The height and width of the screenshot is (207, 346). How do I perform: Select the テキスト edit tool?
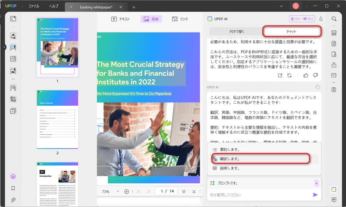coord(121,19)
